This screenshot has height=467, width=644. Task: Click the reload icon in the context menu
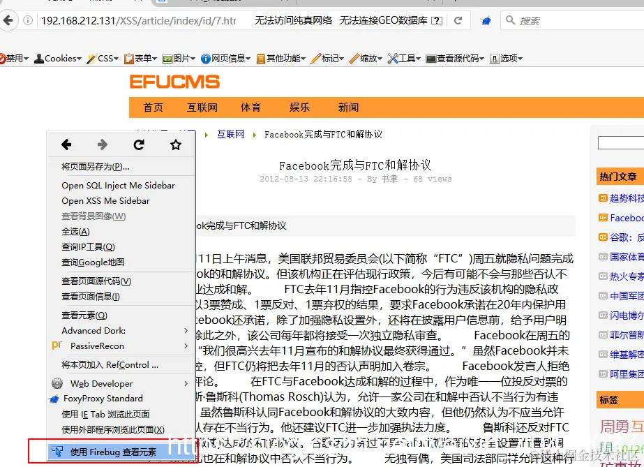pos(139,144)
